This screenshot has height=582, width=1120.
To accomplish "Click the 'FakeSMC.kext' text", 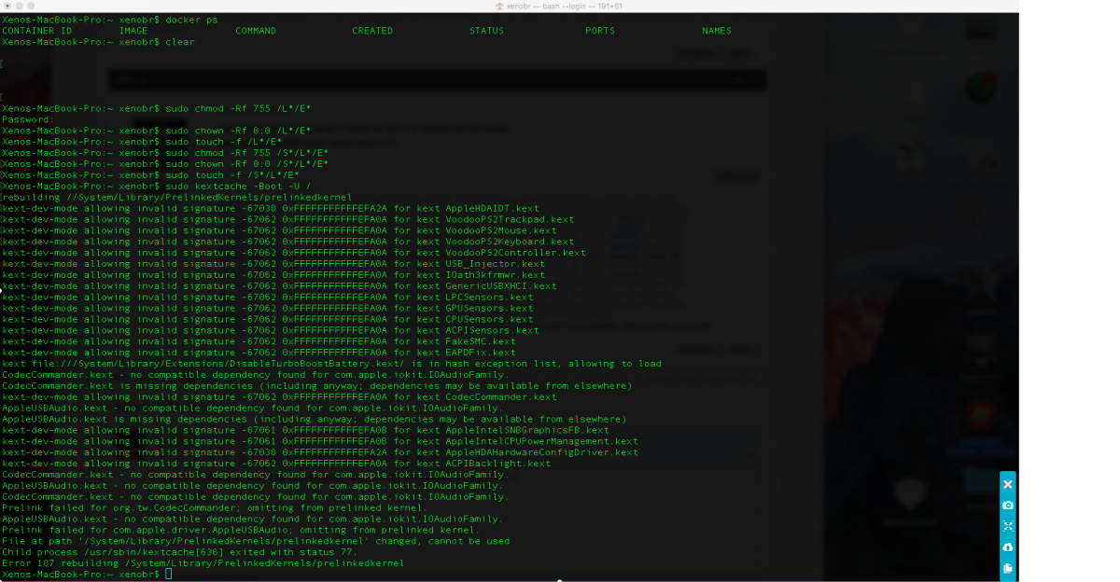I will pyautogui.click(x=477, y=341).
